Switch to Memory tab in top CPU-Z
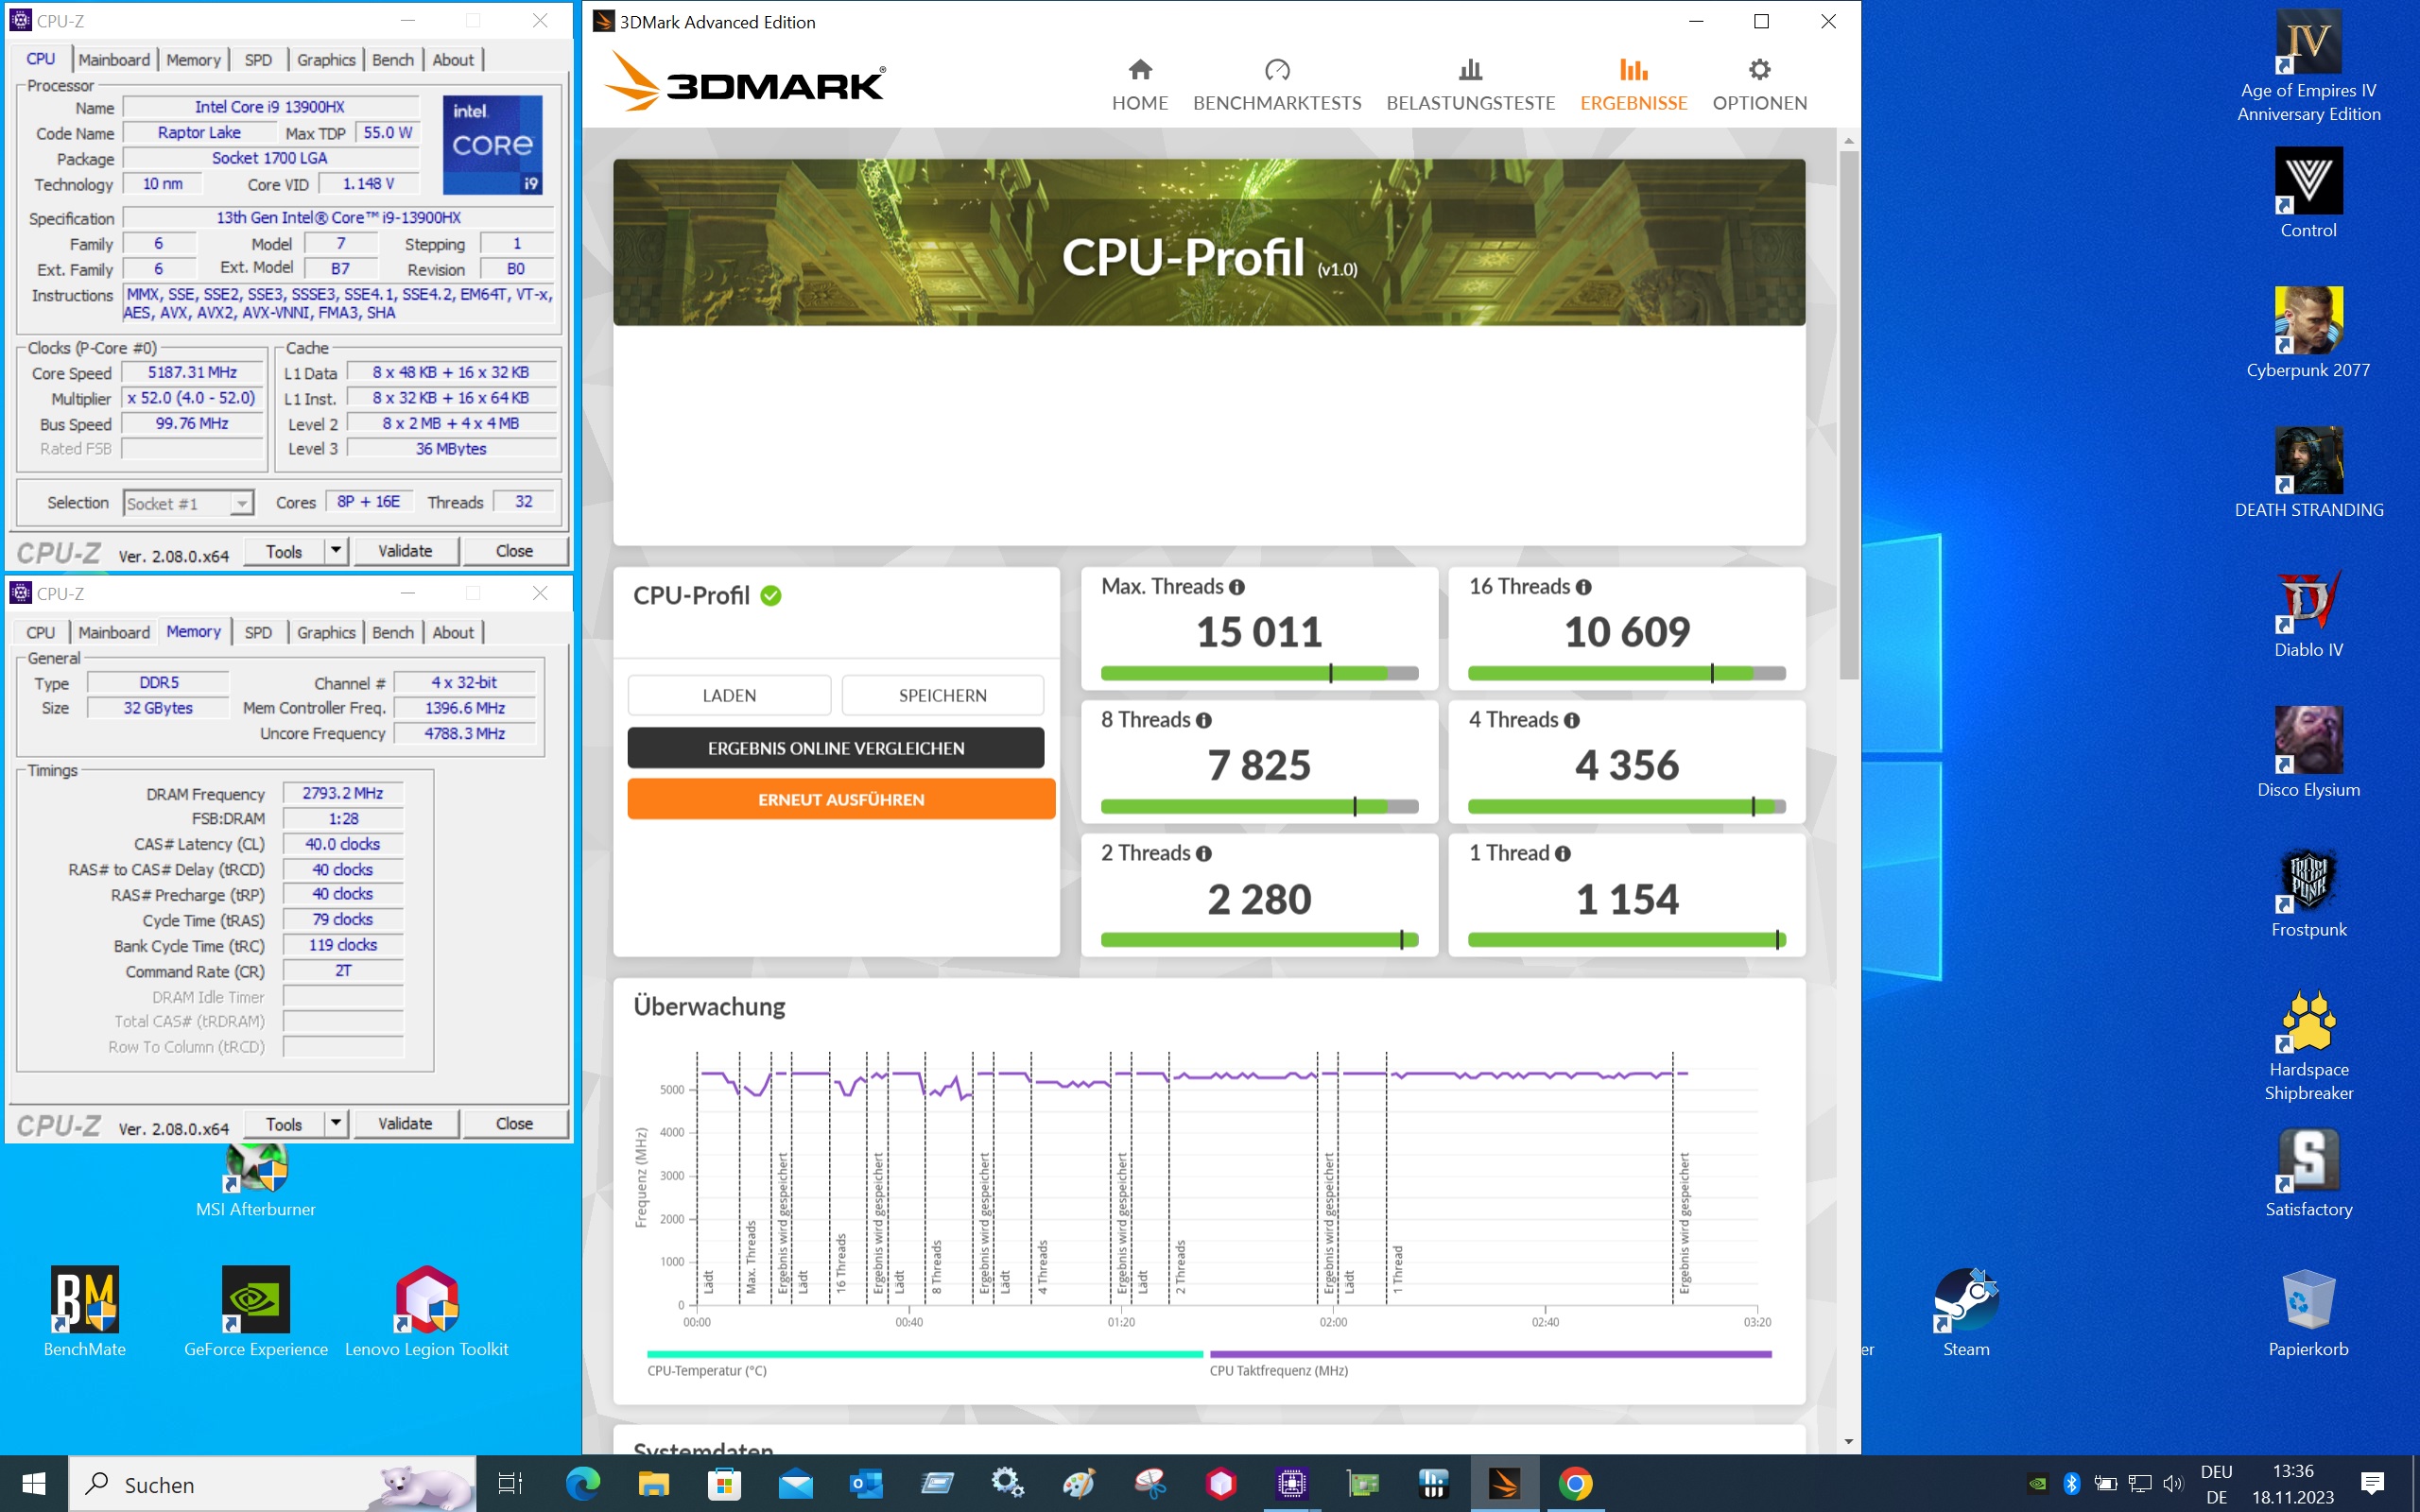2420x1512 pixels. tap(193, 60)
